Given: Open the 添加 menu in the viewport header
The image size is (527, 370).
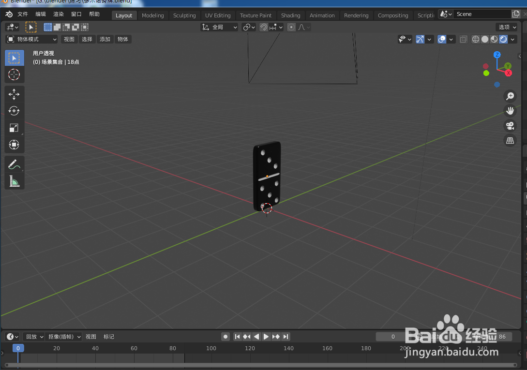Looking at the screenshot, I should click(105, 39).
